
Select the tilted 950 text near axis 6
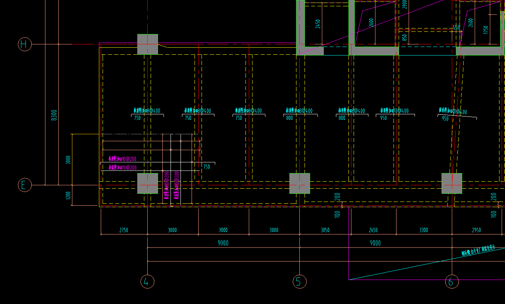point(445,119)
